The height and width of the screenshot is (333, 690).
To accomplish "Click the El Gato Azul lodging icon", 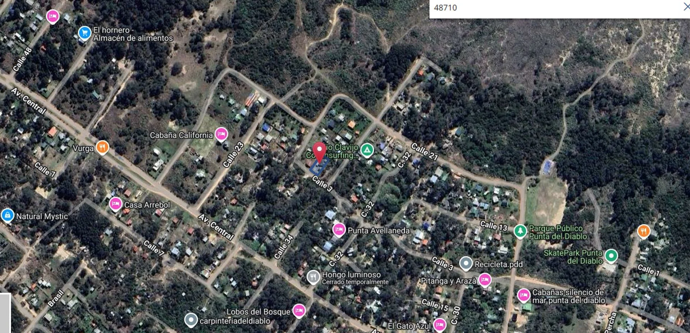I will 440,325.
